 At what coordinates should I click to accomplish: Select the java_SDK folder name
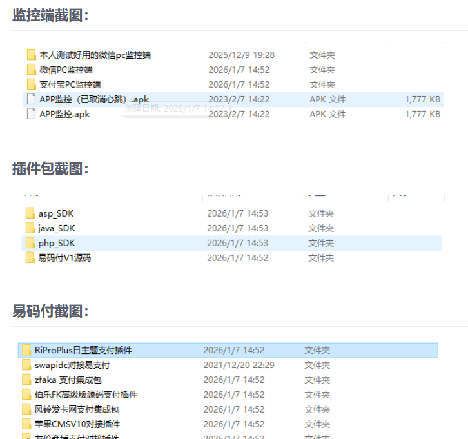pyautogui.click(x=57, y=228)
